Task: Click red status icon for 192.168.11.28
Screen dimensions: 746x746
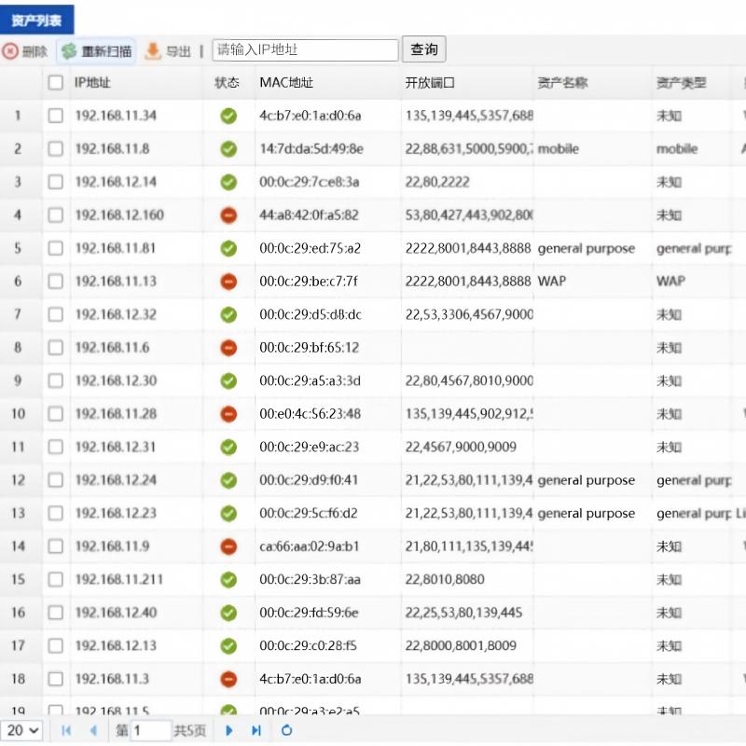Action: point(228,414)
